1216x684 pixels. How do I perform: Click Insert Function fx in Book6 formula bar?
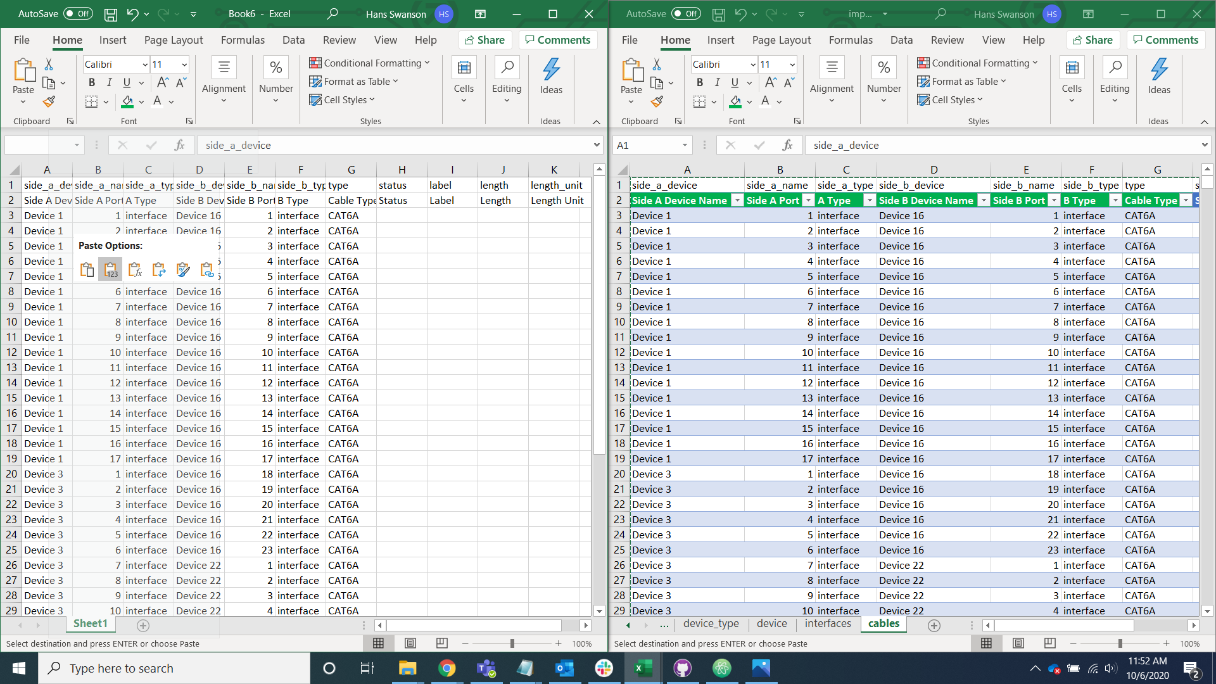point(179,145)
